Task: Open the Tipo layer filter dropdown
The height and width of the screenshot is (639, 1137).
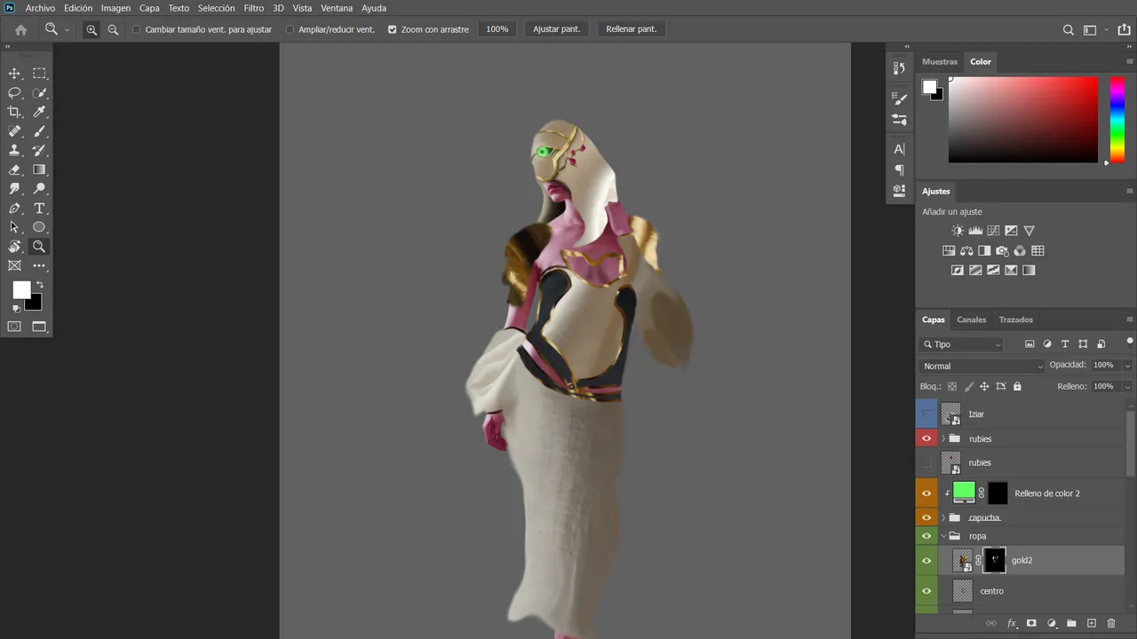Action: click(963, 344)
